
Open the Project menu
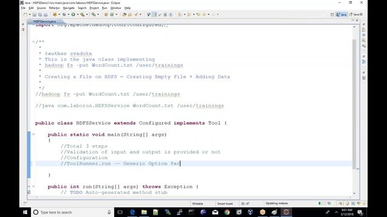pyautogui.click(x=94, y=8)
